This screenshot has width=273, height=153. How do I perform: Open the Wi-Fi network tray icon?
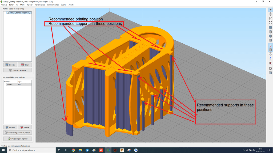click(247, 150)
